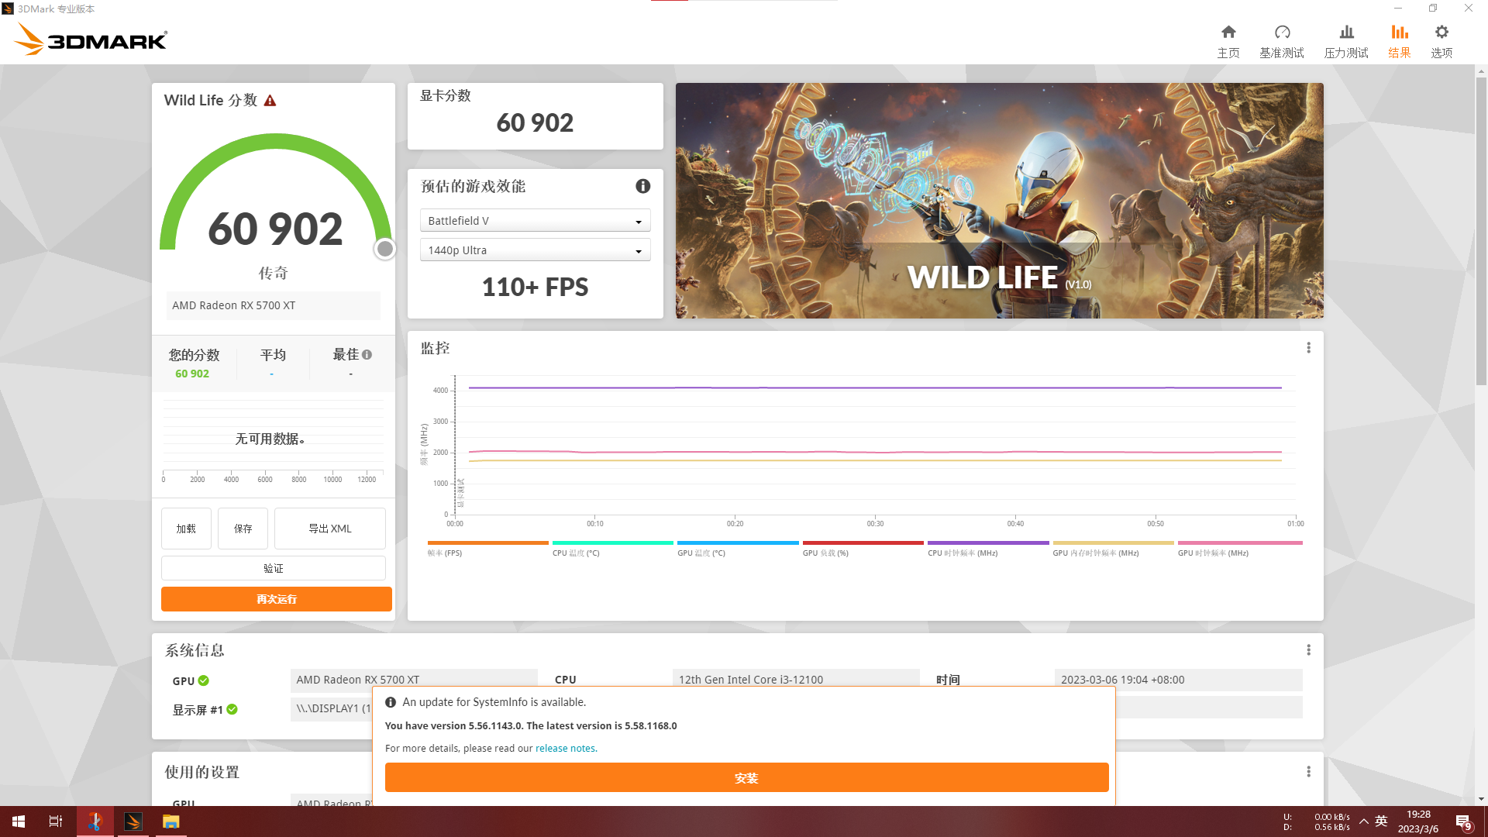Open the release notes link
The image size is (1488, 837).
coord(565,749)
